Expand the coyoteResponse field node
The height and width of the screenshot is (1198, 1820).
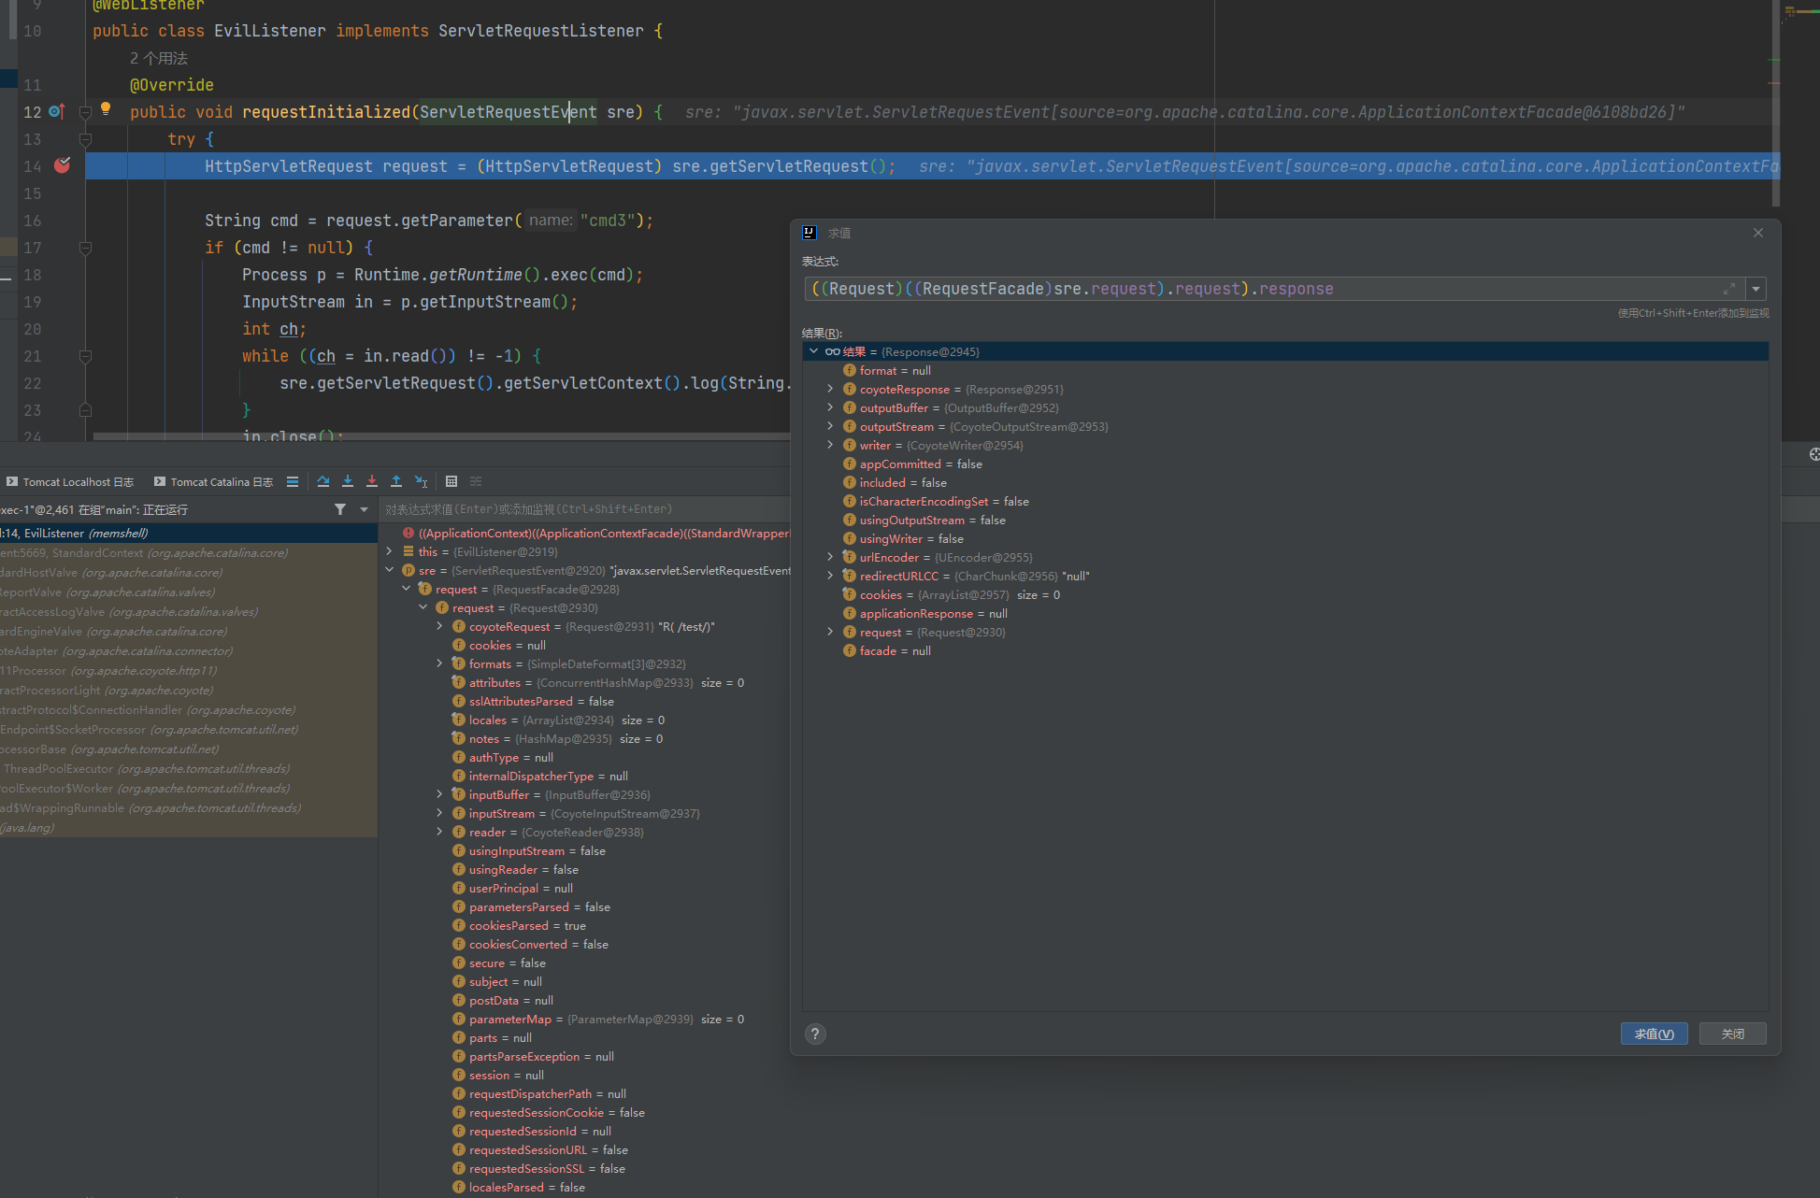pos(830,389)
